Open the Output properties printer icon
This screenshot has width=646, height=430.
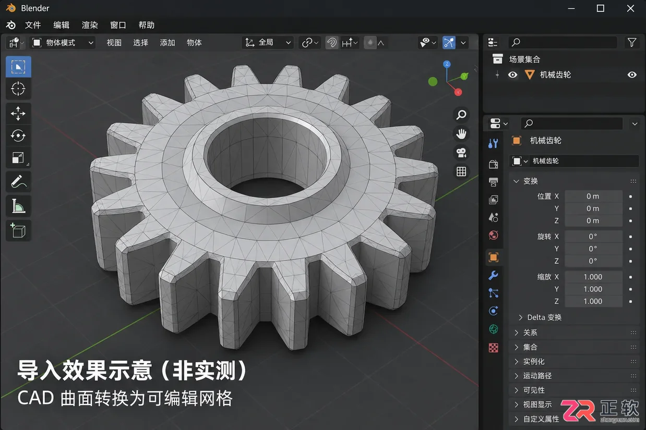493,182
